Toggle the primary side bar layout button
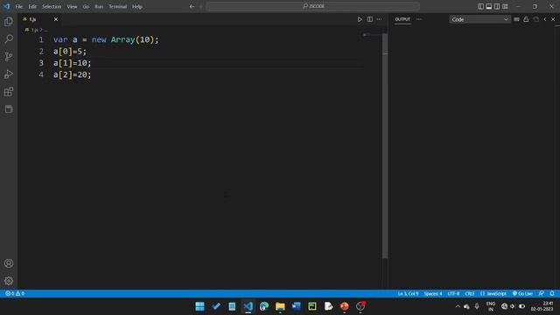Viewport: 560px width, 315px height. [480, 6]
